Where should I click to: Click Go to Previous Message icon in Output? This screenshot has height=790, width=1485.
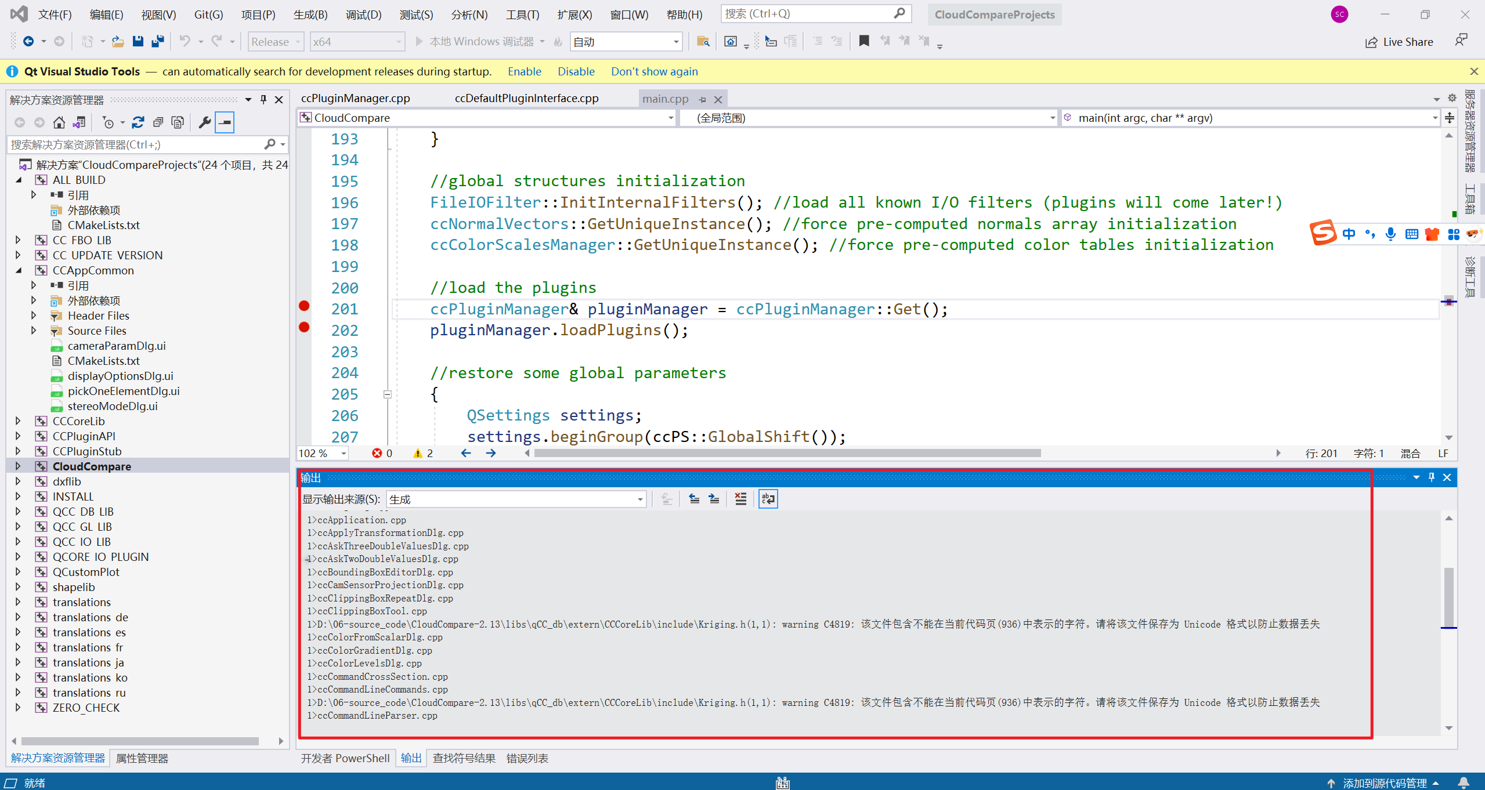coord(694,499)
